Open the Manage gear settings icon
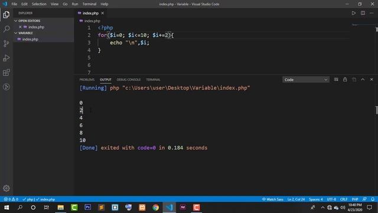378x213 pixels. coord(6,188)
